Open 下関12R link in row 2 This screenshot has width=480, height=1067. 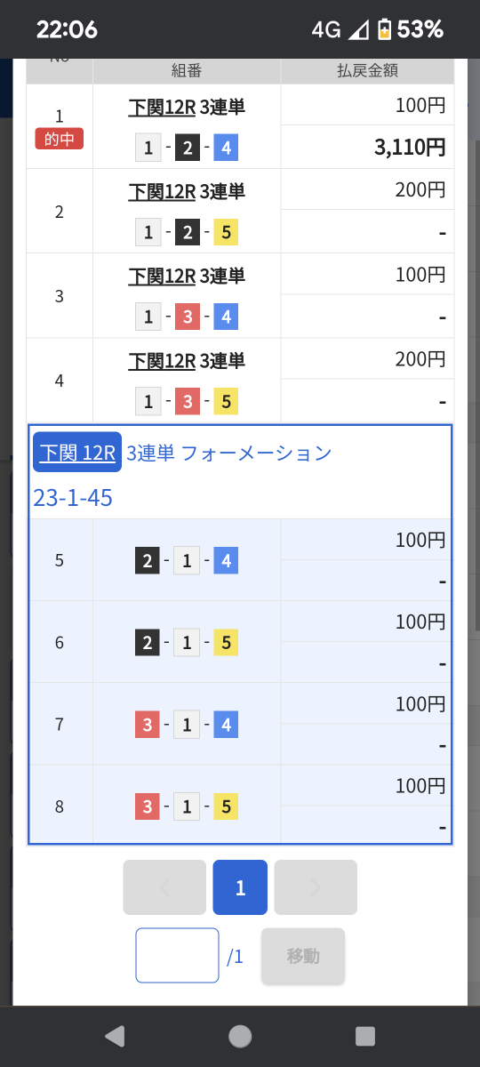[x=162, y=192]
